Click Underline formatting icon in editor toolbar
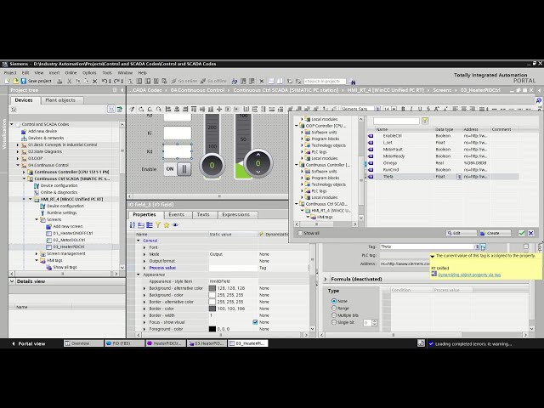The width and height of the screenshot is (544, 408). 420,109
